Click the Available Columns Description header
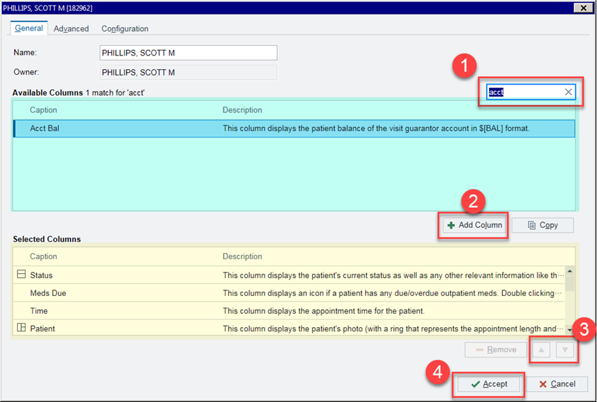The height and width of the screenshot is (402, 597). (x=242, y=110)
